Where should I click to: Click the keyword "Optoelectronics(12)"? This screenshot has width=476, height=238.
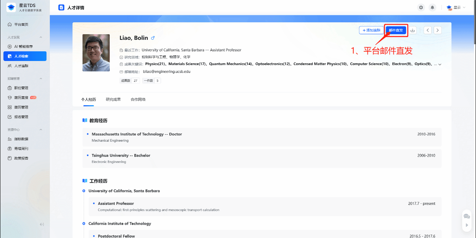click(x=273, y=64)
